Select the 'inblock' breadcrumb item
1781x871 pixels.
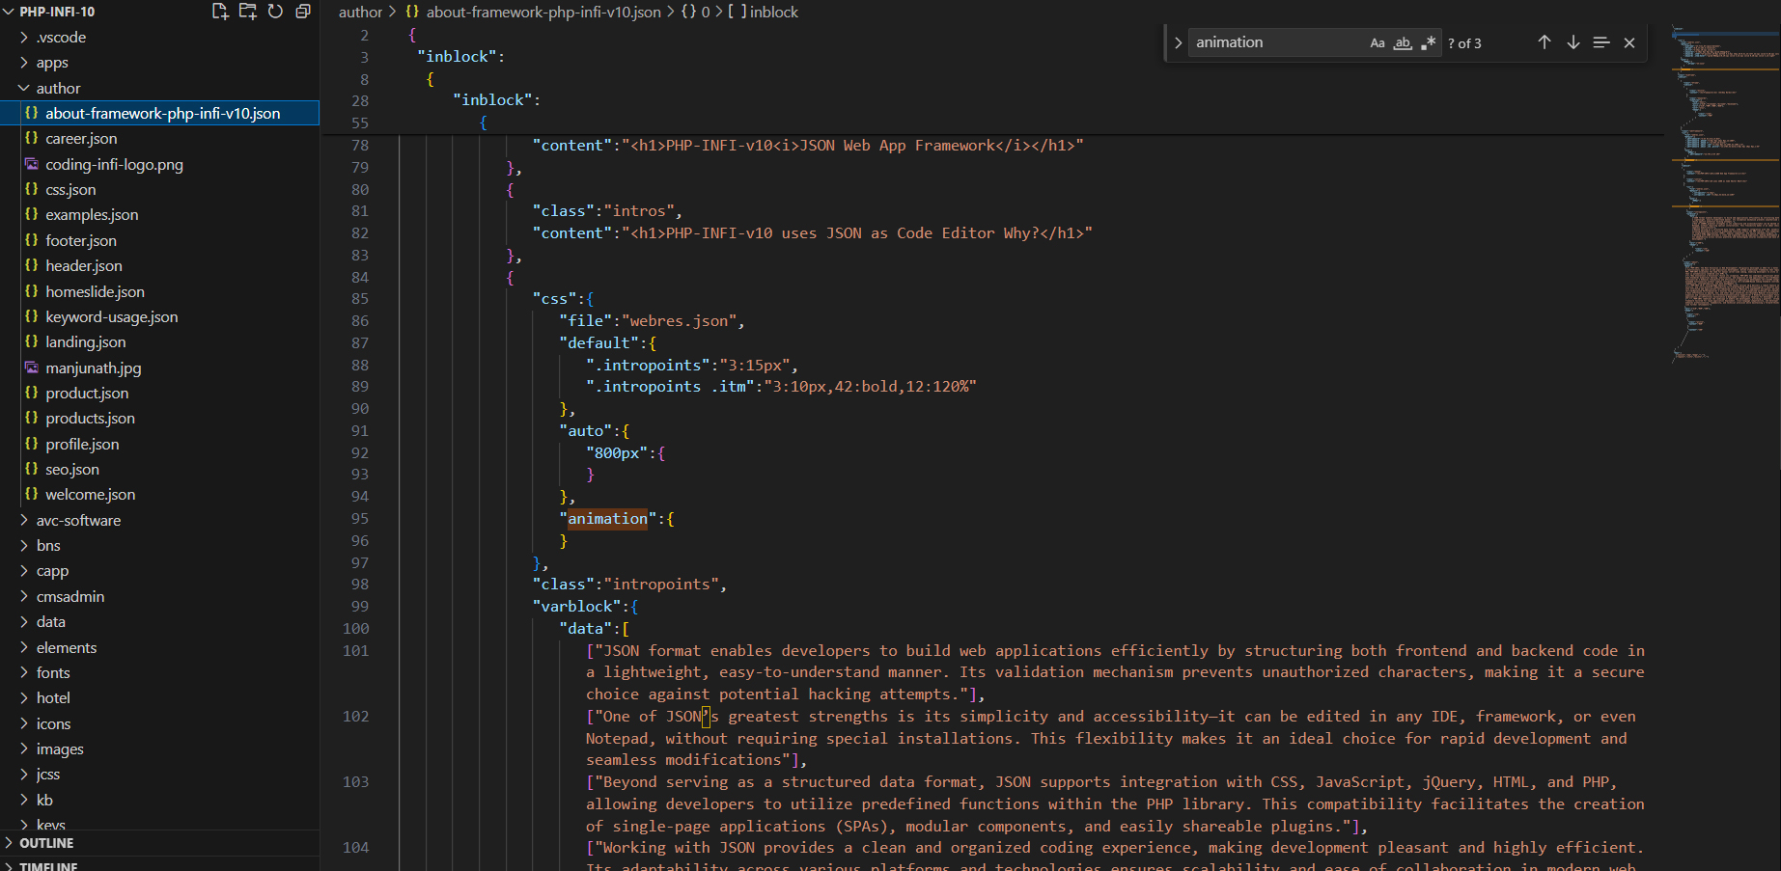click(x=771, y=12)
